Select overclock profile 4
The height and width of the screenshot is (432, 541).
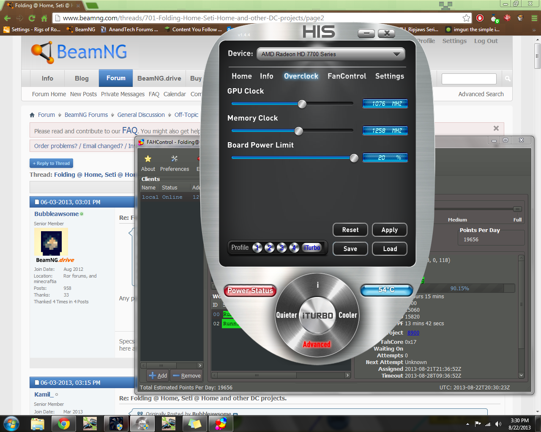pyautogui.click(x=294, y=248)
